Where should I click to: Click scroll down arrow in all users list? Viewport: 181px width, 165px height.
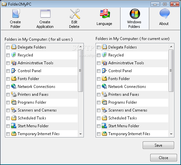(81, 134)
